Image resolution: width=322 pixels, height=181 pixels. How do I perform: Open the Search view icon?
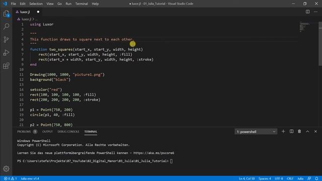[x=6, y=27]
